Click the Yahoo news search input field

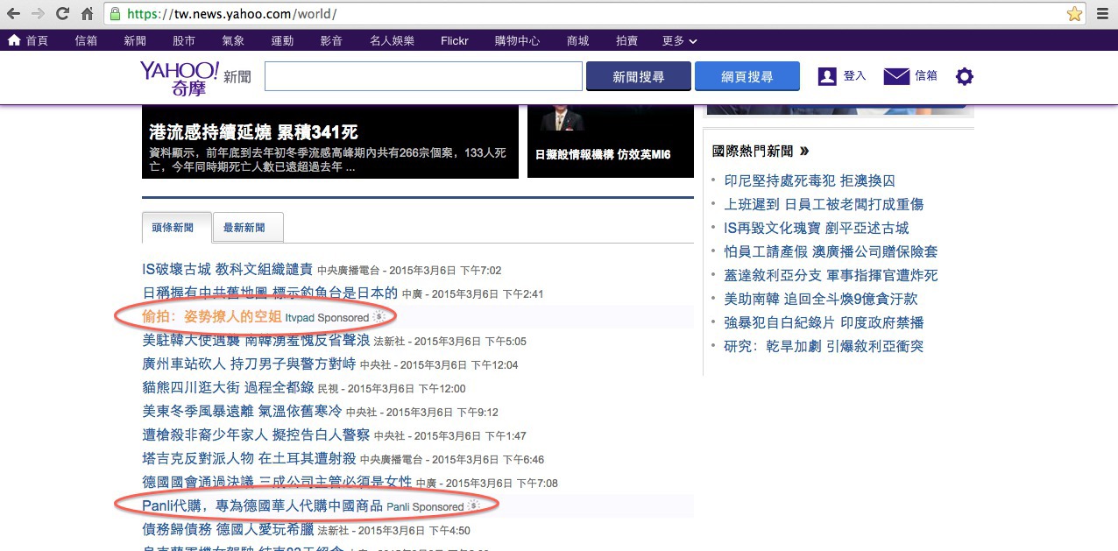tap(423, 77)
